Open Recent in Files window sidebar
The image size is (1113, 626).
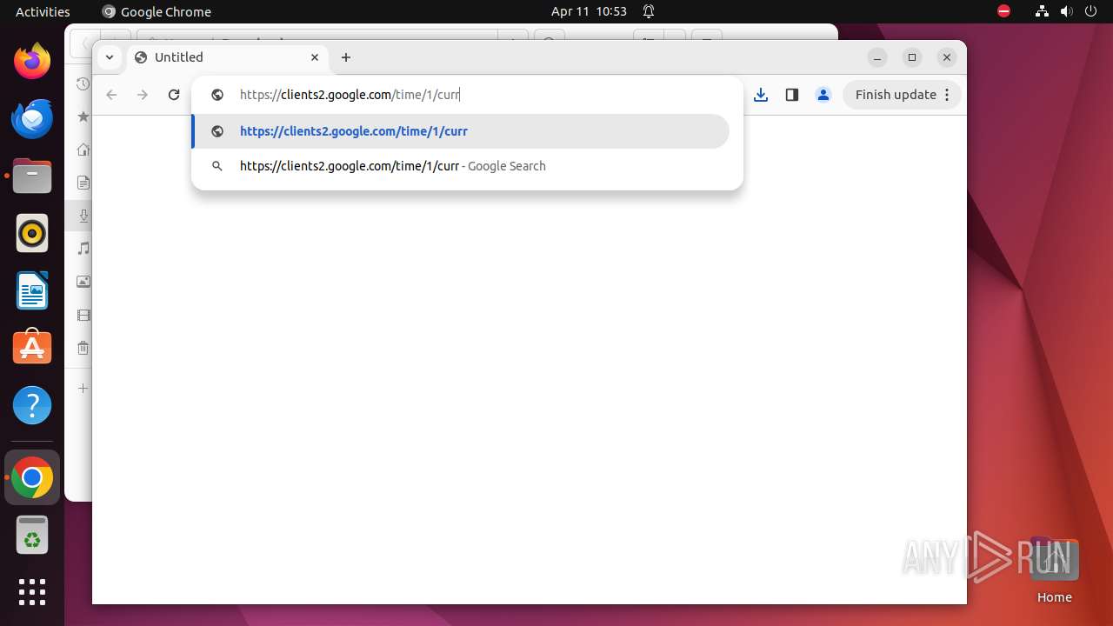pos(83,83)
